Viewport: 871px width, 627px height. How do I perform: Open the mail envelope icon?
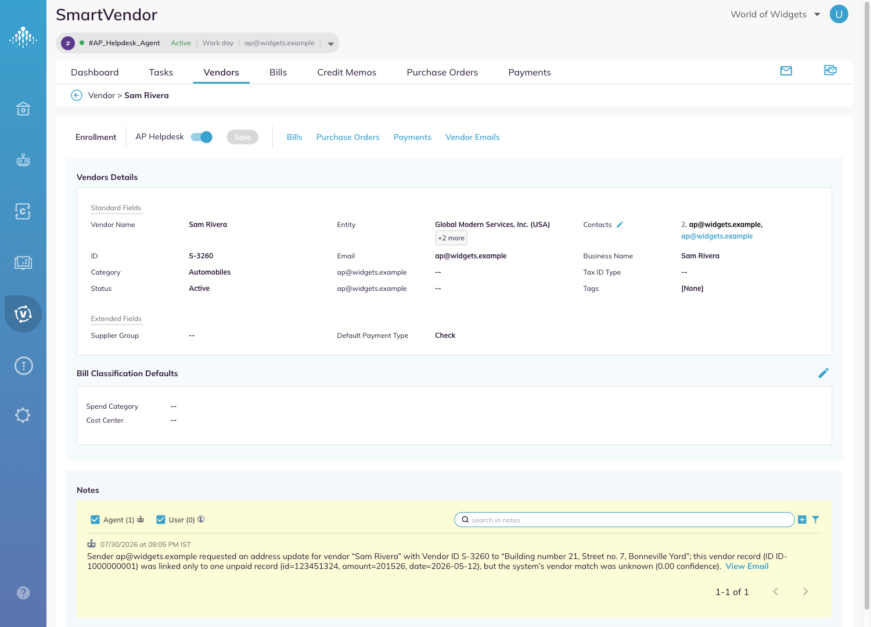pos(786,71)
